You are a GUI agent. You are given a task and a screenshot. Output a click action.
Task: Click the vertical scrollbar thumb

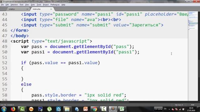(x=199, y=68)
